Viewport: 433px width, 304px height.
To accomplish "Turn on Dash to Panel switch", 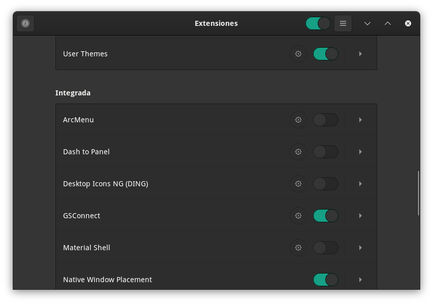I will [326, 152].
